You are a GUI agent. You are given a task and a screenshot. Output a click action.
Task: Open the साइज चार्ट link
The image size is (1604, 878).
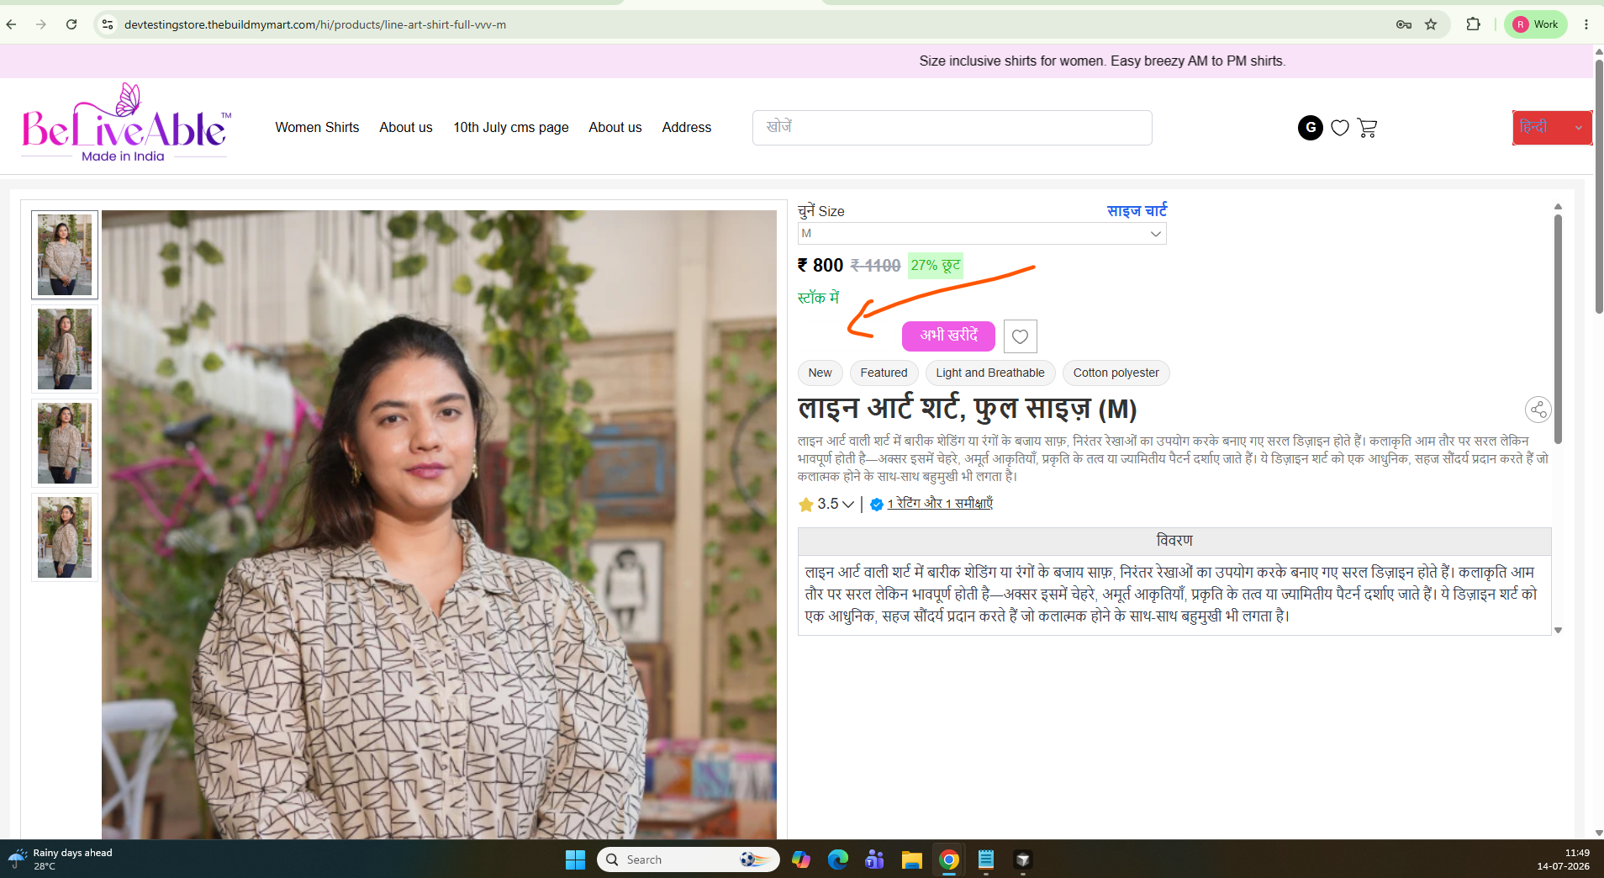1137,210
